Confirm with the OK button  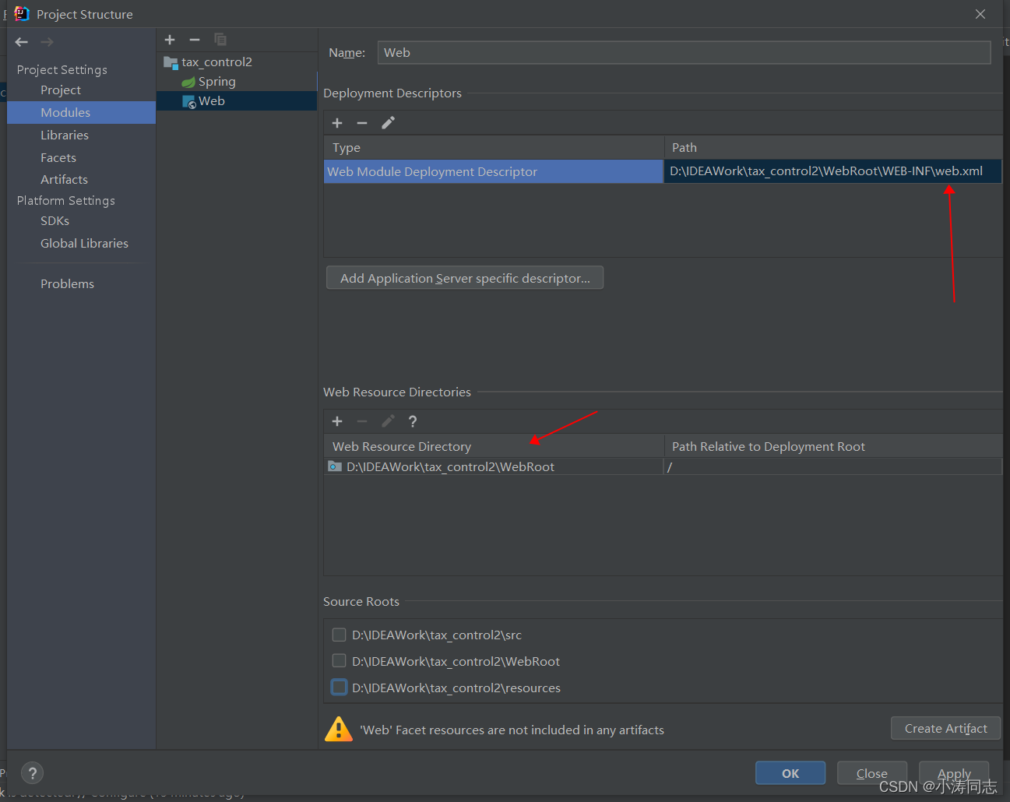[x=790, y=773]
